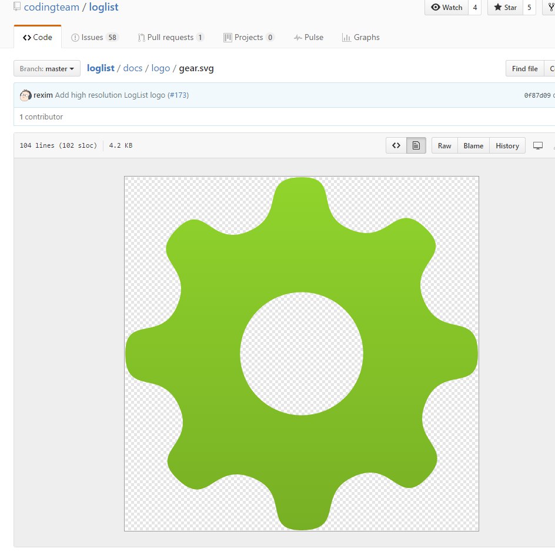Open the Graphs tab
The width and height of the screenshot is (555, 555).
point(360,37)
